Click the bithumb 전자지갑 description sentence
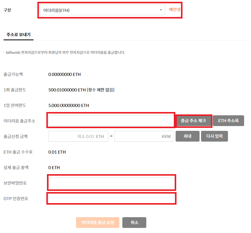This screenshot has width=251, height=233. click(x=65, y=52)
